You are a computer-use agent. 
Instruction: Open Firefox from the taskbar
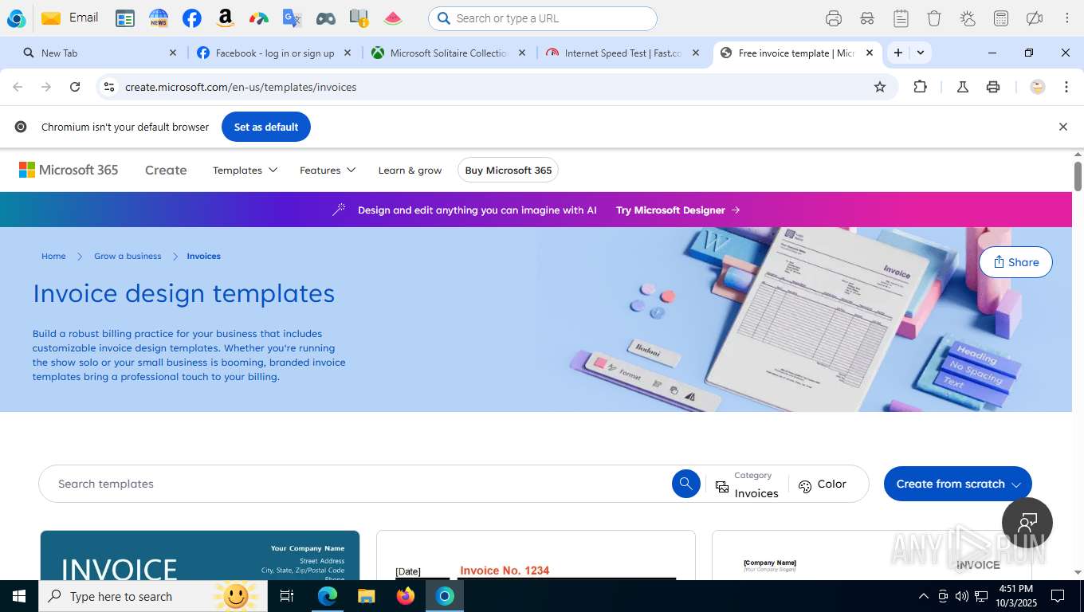pos(406,596)
